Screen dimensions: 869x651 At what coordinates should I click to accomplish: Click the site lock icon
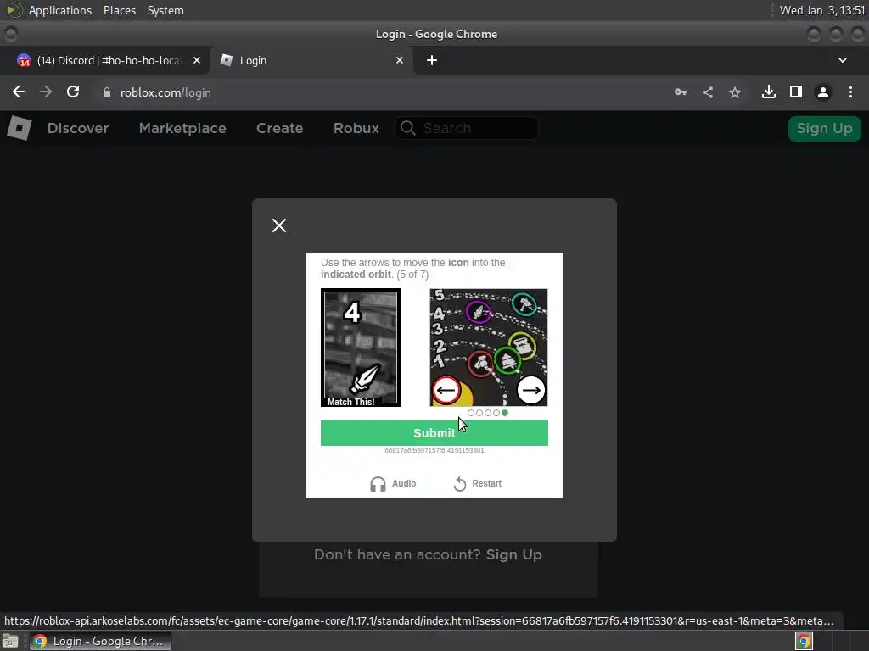tap(107, 92)
